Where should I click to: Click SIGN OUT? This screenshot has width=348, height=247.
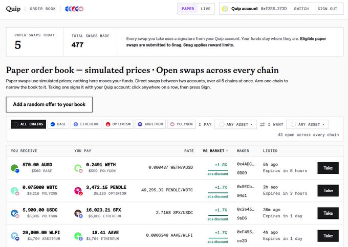tap(327, 9)
